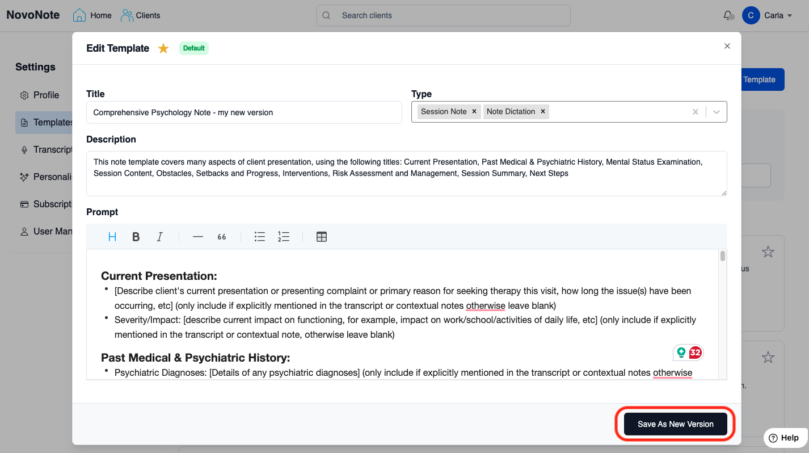Go to the Home page
Image resolution: width=809 pixels, height=453 pixels.
pos(92,15)
